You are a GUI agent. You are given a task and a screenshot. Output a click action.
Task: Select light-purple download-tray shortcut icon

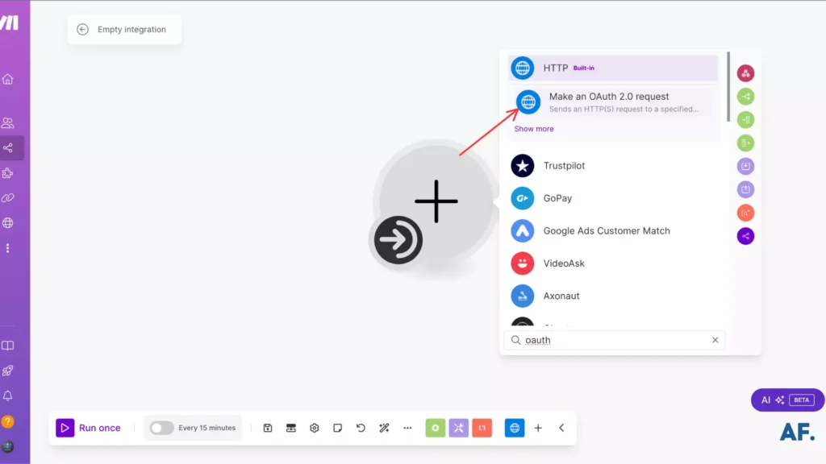[x=745, y=166]
